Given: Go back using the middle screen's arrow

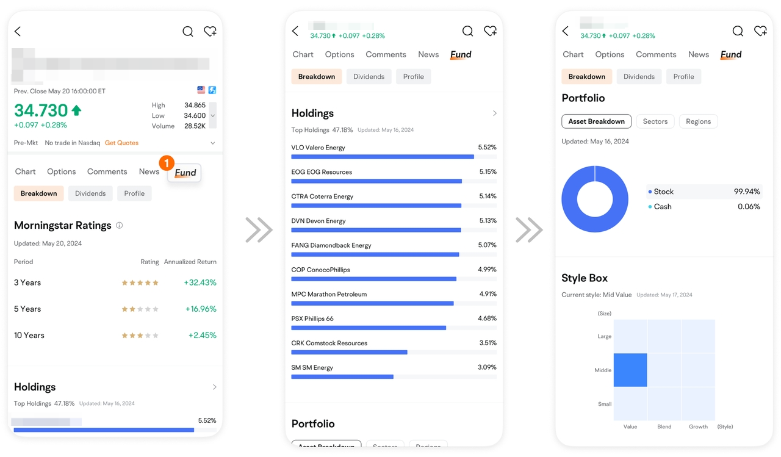Looking at the screenshot, I should tap(295, 31).
